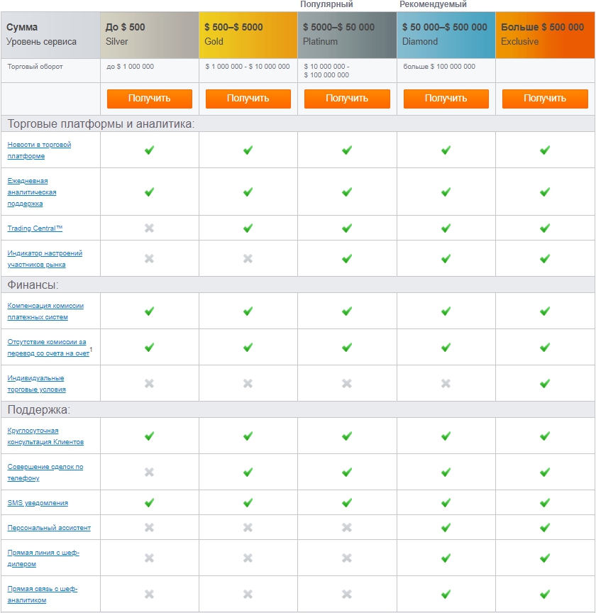Open the Персональный ассистент link
This screenshot has width=596, height=613.
[x=49, y=528]
